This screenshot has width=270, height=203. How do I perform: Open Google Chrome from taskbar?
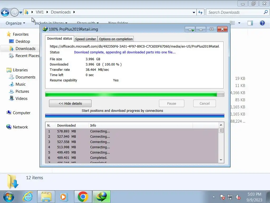83,197
